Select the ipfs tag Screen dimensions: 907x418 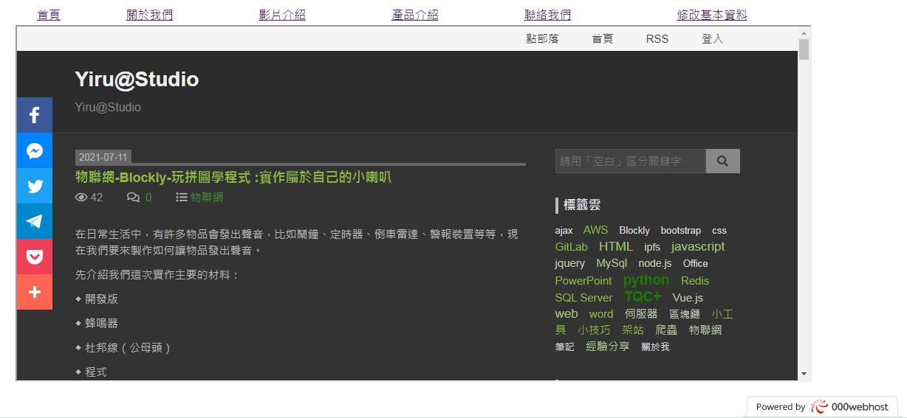(x=652, y=247)
